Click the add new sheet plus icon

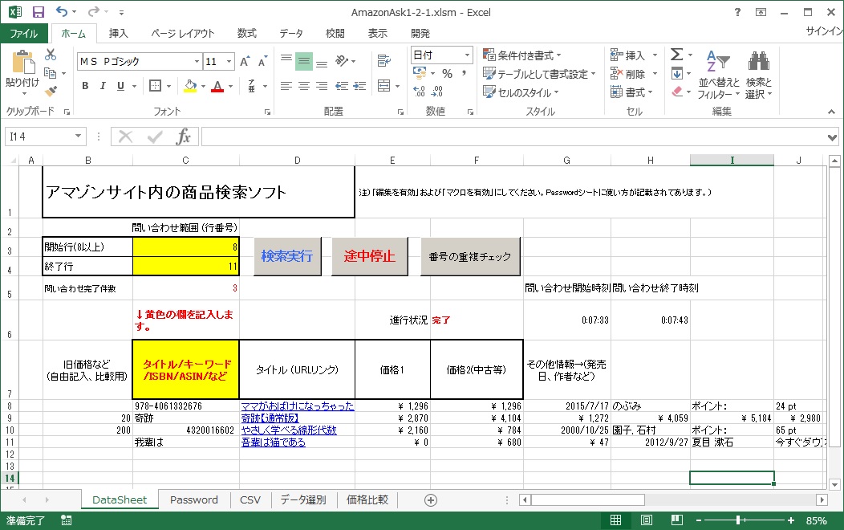430,499
